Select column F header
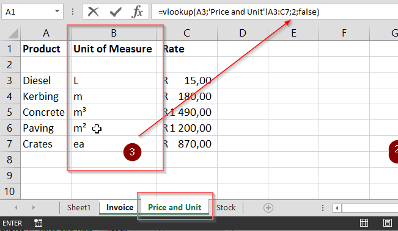The image size is (398, 231). coord(344,33)
